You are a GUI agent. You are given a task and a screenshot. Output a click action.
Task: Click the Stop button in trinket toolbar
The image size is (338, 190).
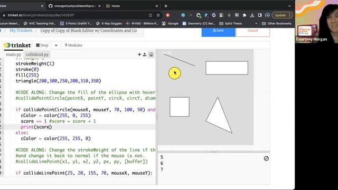42,45
